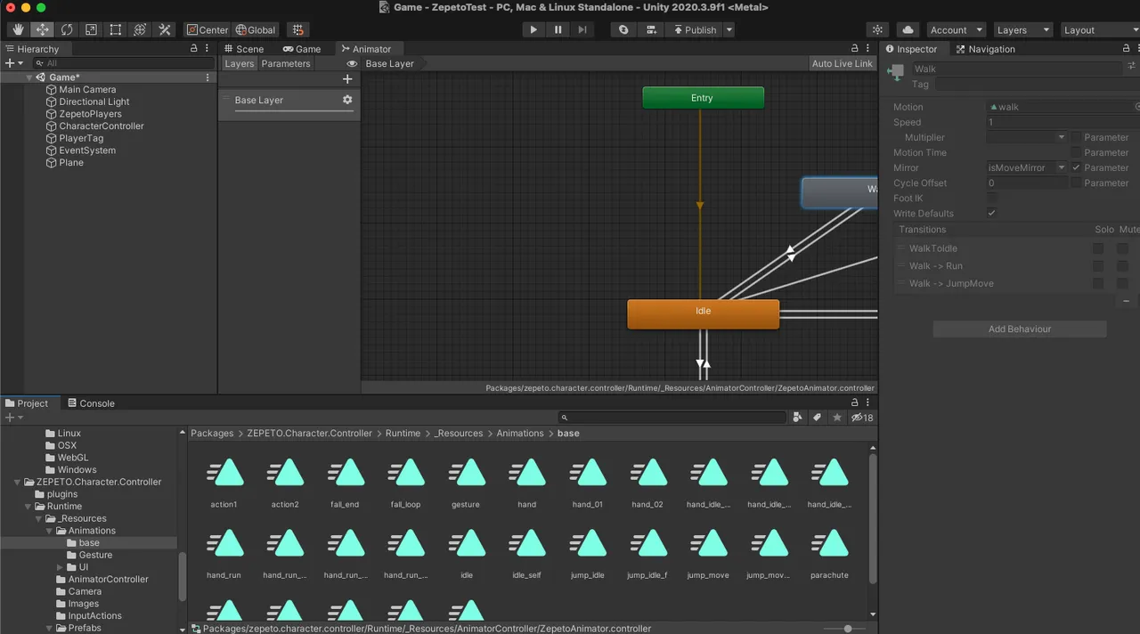1140x634 pixels.
Task: Disable Write Defaults checkbox
Action: click(x=991, y=213)
